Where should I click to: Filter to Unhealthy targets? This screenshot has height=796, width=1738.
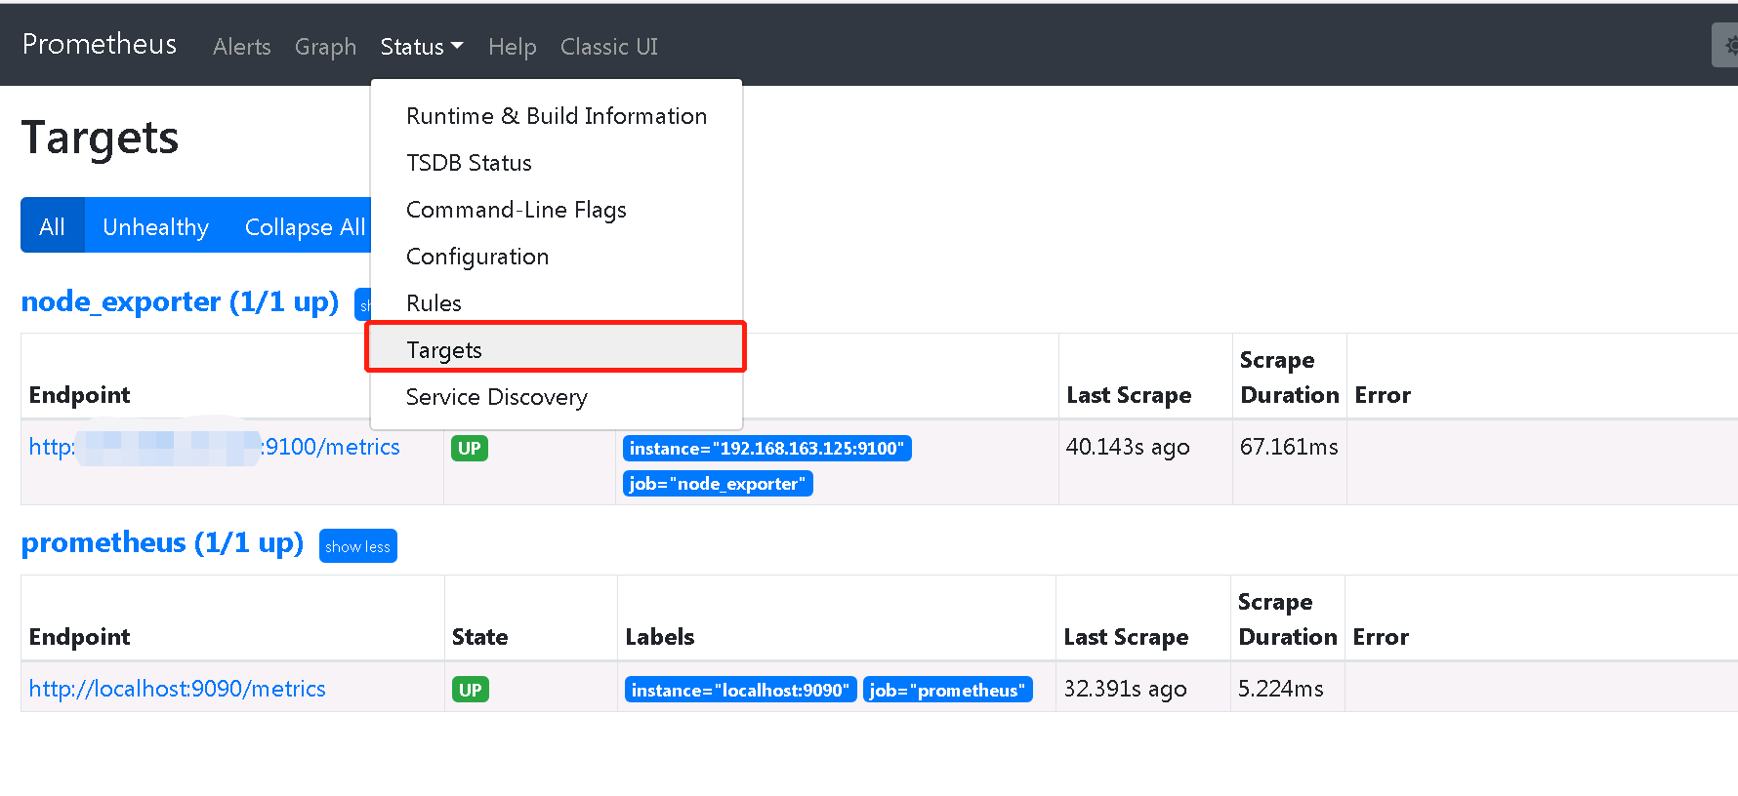click(156, 226)
